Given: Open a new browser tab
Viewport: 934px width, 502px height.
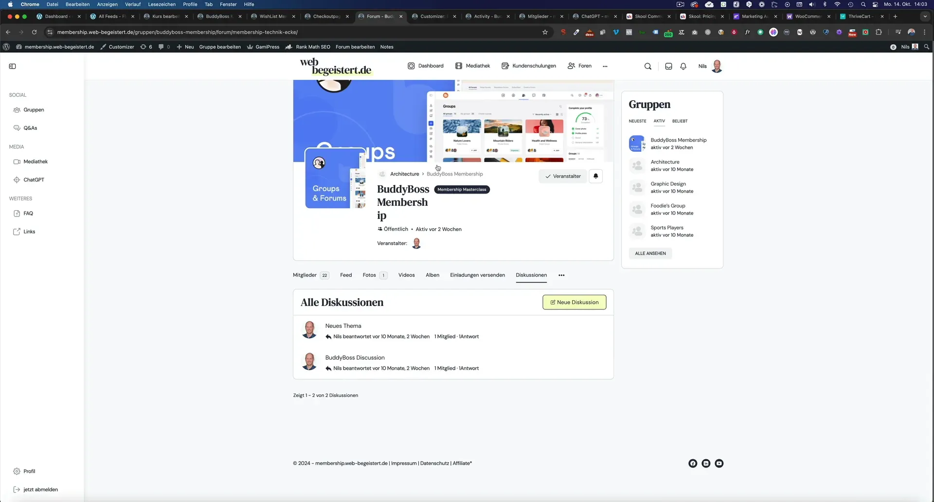Looking at the screenshot, I should pyautogui.click(x=895, y=16).
